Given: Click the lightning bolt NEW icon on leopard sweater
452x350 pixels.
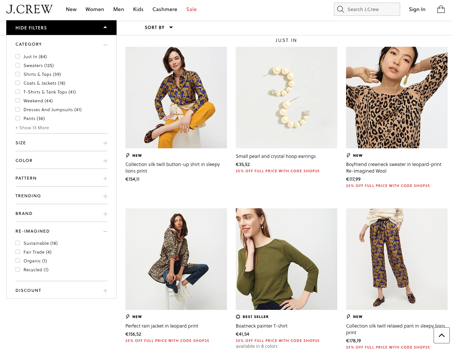Looking at the screenshot, I should pyautogui.click(x=348, y=155).
